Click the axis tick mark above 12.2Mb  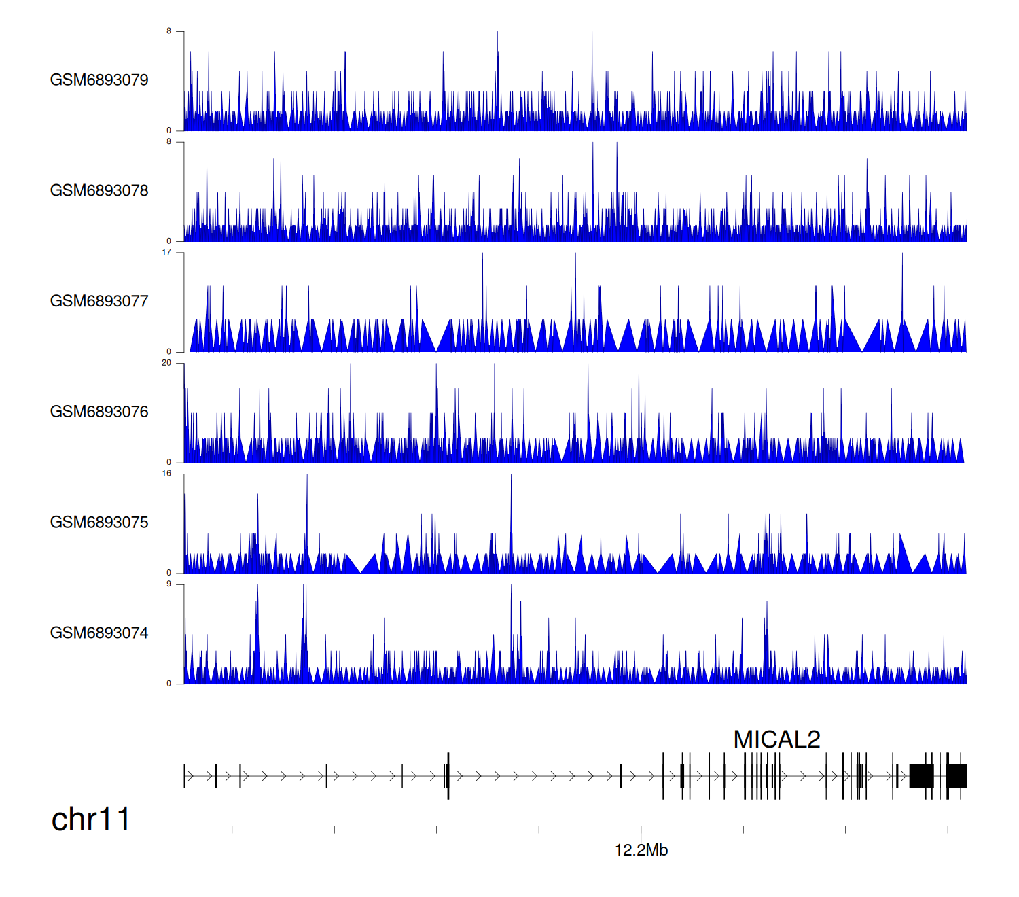(x=641, y=830)
